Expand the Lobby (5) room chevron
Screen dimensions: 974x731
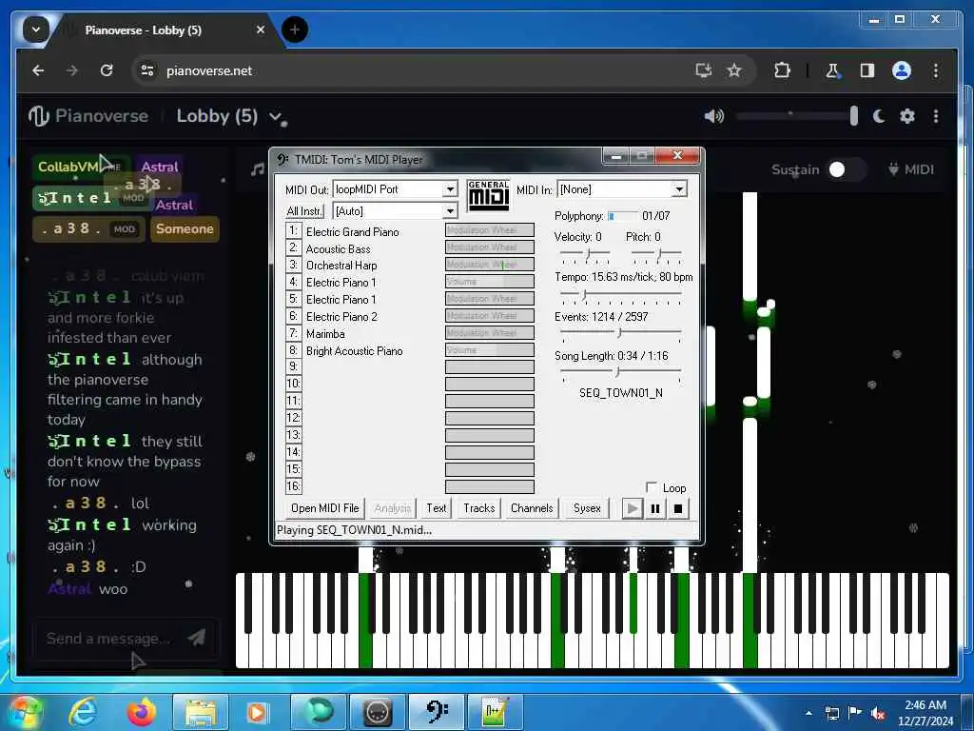pyautogui.click(x=275, y=116)
